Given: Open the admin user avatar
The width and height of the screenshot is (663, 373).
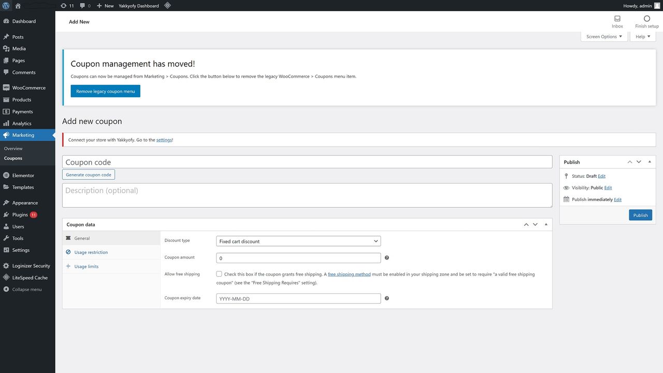Looking at the screenshot, I should click(657, 6).
